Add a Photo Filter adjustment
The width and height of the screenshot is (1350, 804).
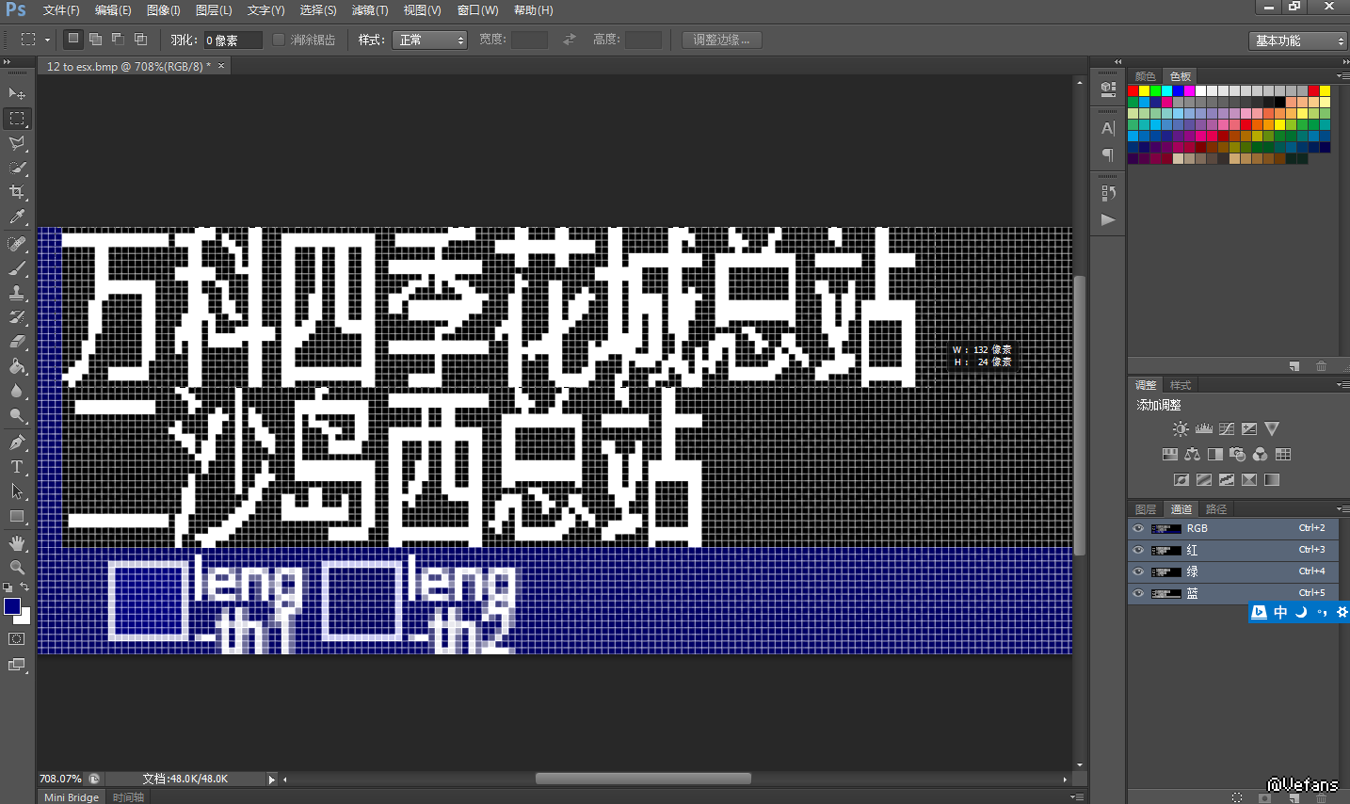1238,455
